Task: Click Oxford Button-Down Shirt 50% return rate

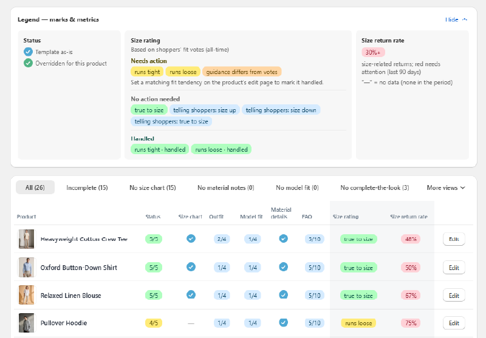Action: (x=411, y=268)
